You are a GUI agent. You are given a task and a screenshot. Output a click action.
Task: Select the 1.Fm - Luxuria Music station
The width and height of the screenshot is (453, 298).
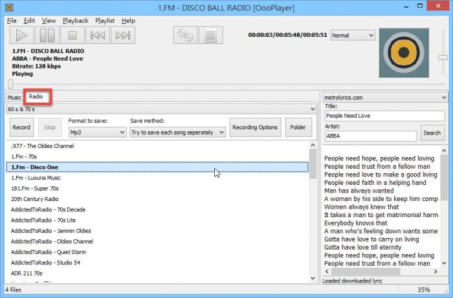click(157, 178)
